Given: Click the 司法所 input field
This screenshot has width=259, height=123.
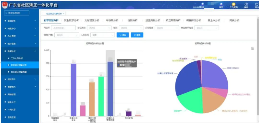Looking at the screenshot, I should click(63, 28).
